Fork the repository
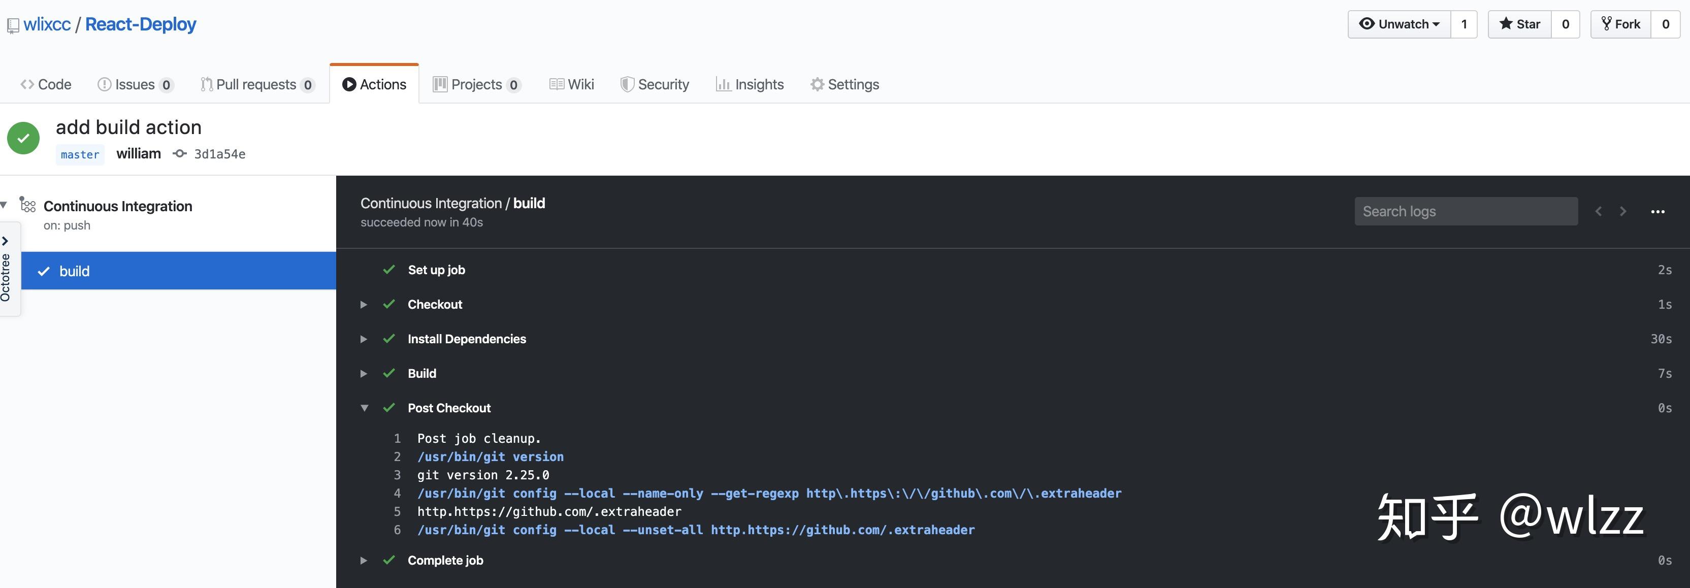The image size is (1690, 588). click(1621, 24)
